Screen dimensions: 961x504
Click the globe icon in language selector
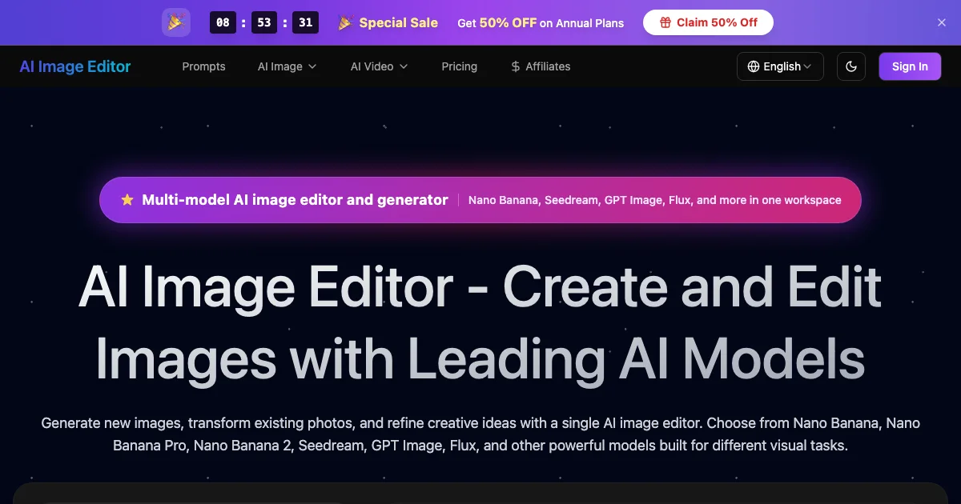coord(754,66)
